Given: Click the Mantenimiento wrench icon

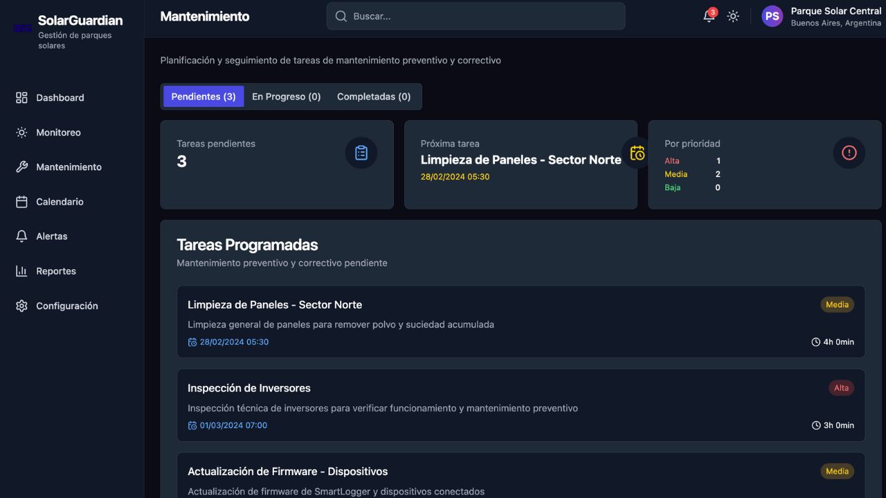Looking at the screenshot, I should coord(21,167).
